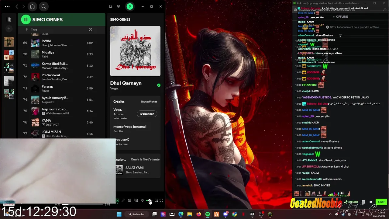Image resolution: width=389 pixels, height=219 pixels.
Task: Open Spotify notifications bell
Action: 110,6
